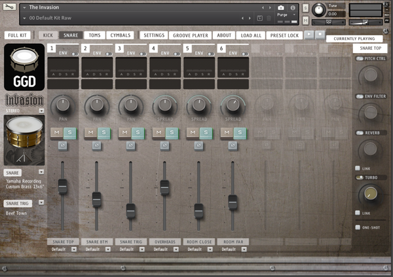The image size is (393, 277).
Task: Check the One-Shot box
Action: (358, 227)
